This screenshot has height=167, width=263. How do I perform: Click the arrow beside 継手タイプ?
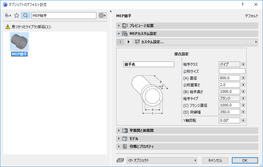pyautogui.click(x=243, y=98)
